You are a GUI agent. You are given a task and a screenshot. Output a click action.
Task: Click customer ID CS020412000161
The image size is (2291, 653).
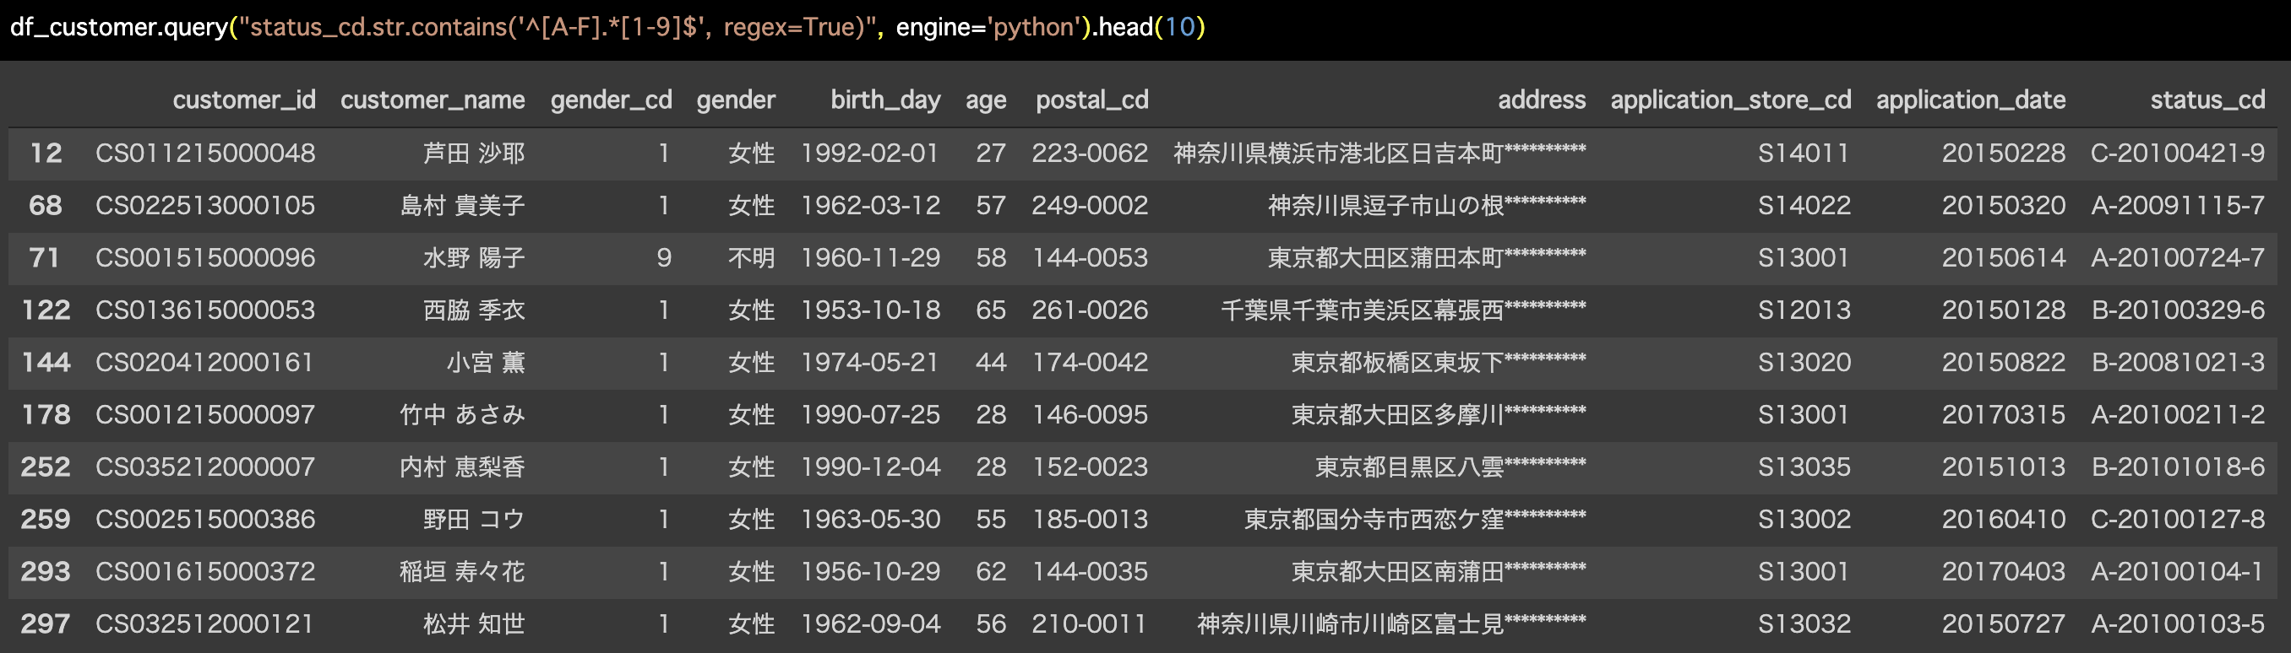pos(205,363)
